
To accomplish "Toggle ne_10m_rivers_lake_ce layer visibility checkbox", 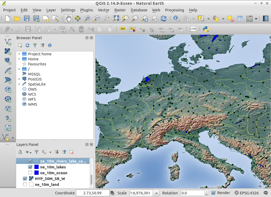I will 30,161.
